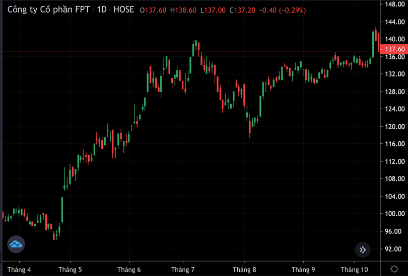
Task: Click the red current price tag 137.60
Action: [394, 49]
